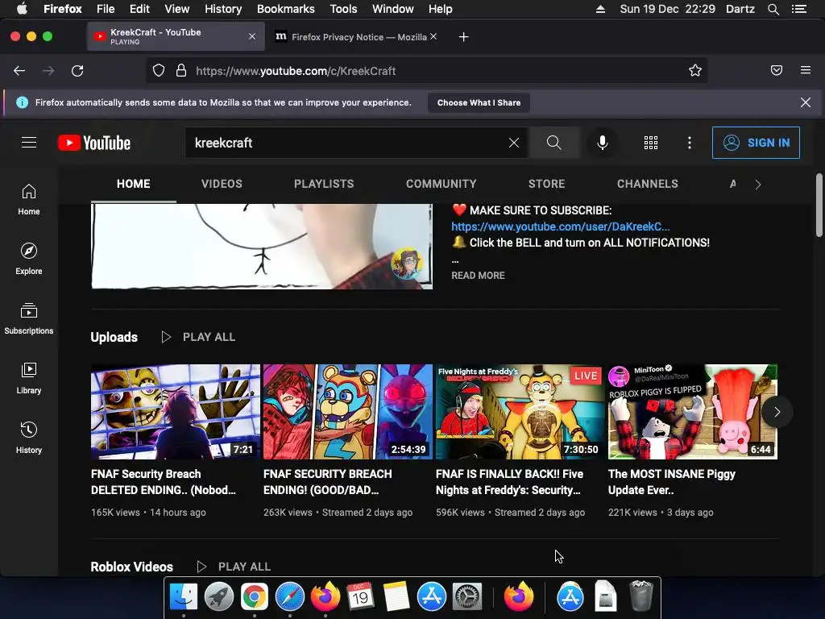The image size is (825, 619).
Task: Switch to the PLAYLISTS tab
Action: tap(324, 184)
